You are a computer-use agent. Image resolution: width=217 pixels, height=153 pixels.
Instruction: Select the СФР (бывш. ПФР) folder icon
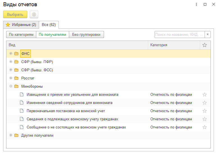(x=16, y=62)
